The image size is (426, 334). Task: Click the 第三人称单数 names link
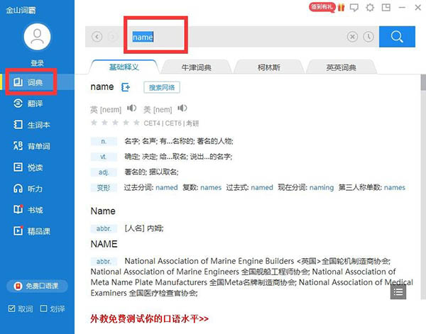[x=395, y=187]
